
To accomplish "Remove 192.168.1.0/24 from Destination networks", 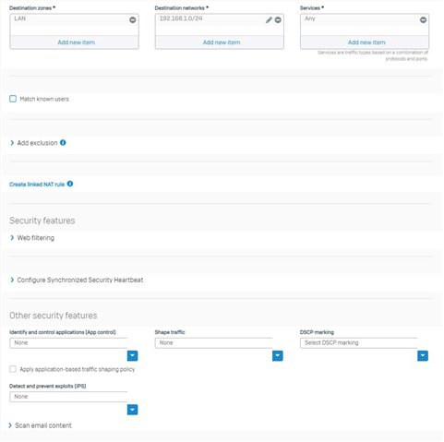I will (278, 20).
